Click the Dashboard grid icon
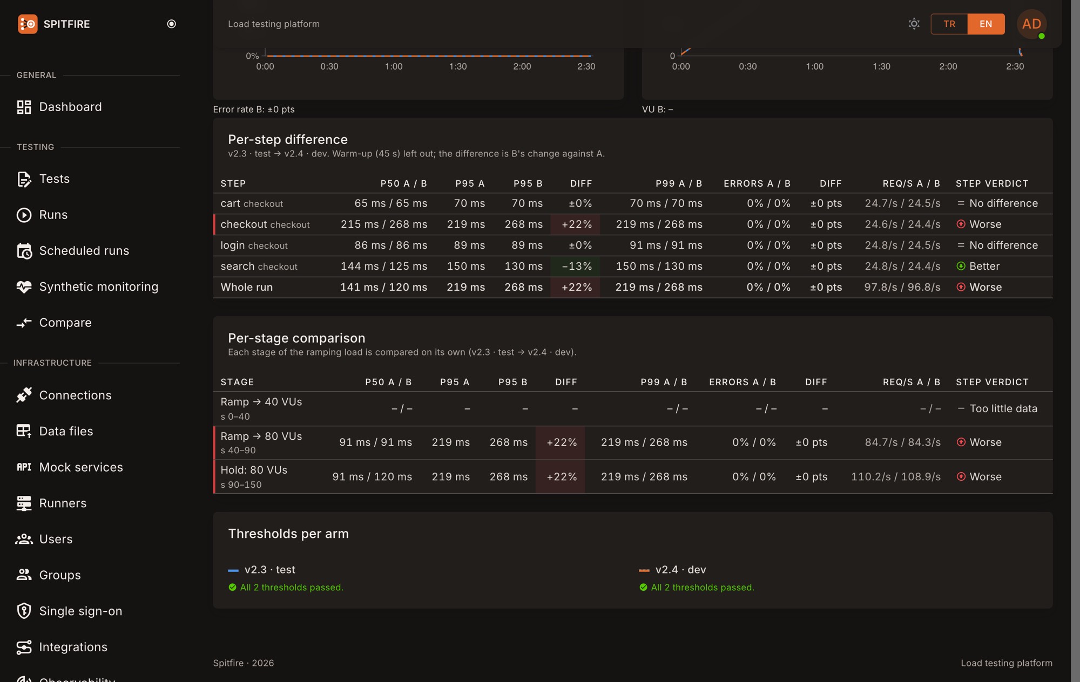This screenshot has width=1080, height=682. (24, 107)
